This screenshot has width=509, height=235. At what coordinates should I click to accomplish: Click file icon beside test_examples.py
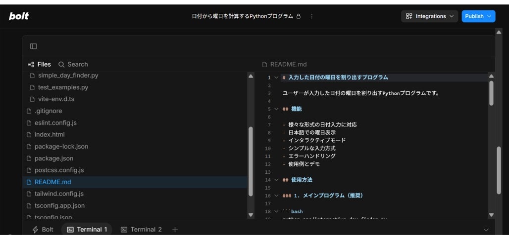pos(32,87)
